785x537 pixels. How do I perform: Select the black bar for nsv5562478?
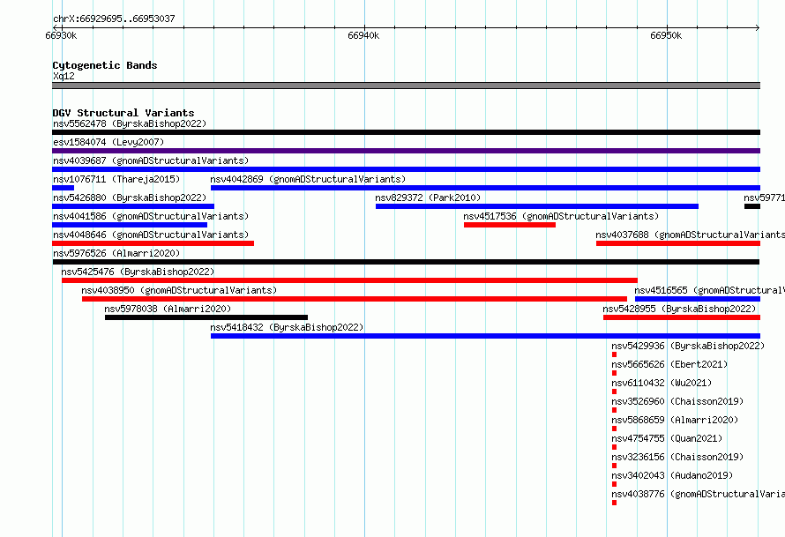pos(406,132)
